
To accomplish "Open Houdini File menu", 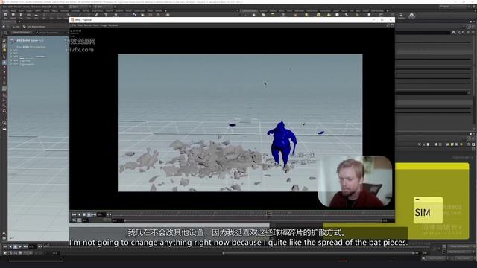I will click(5, 7).
